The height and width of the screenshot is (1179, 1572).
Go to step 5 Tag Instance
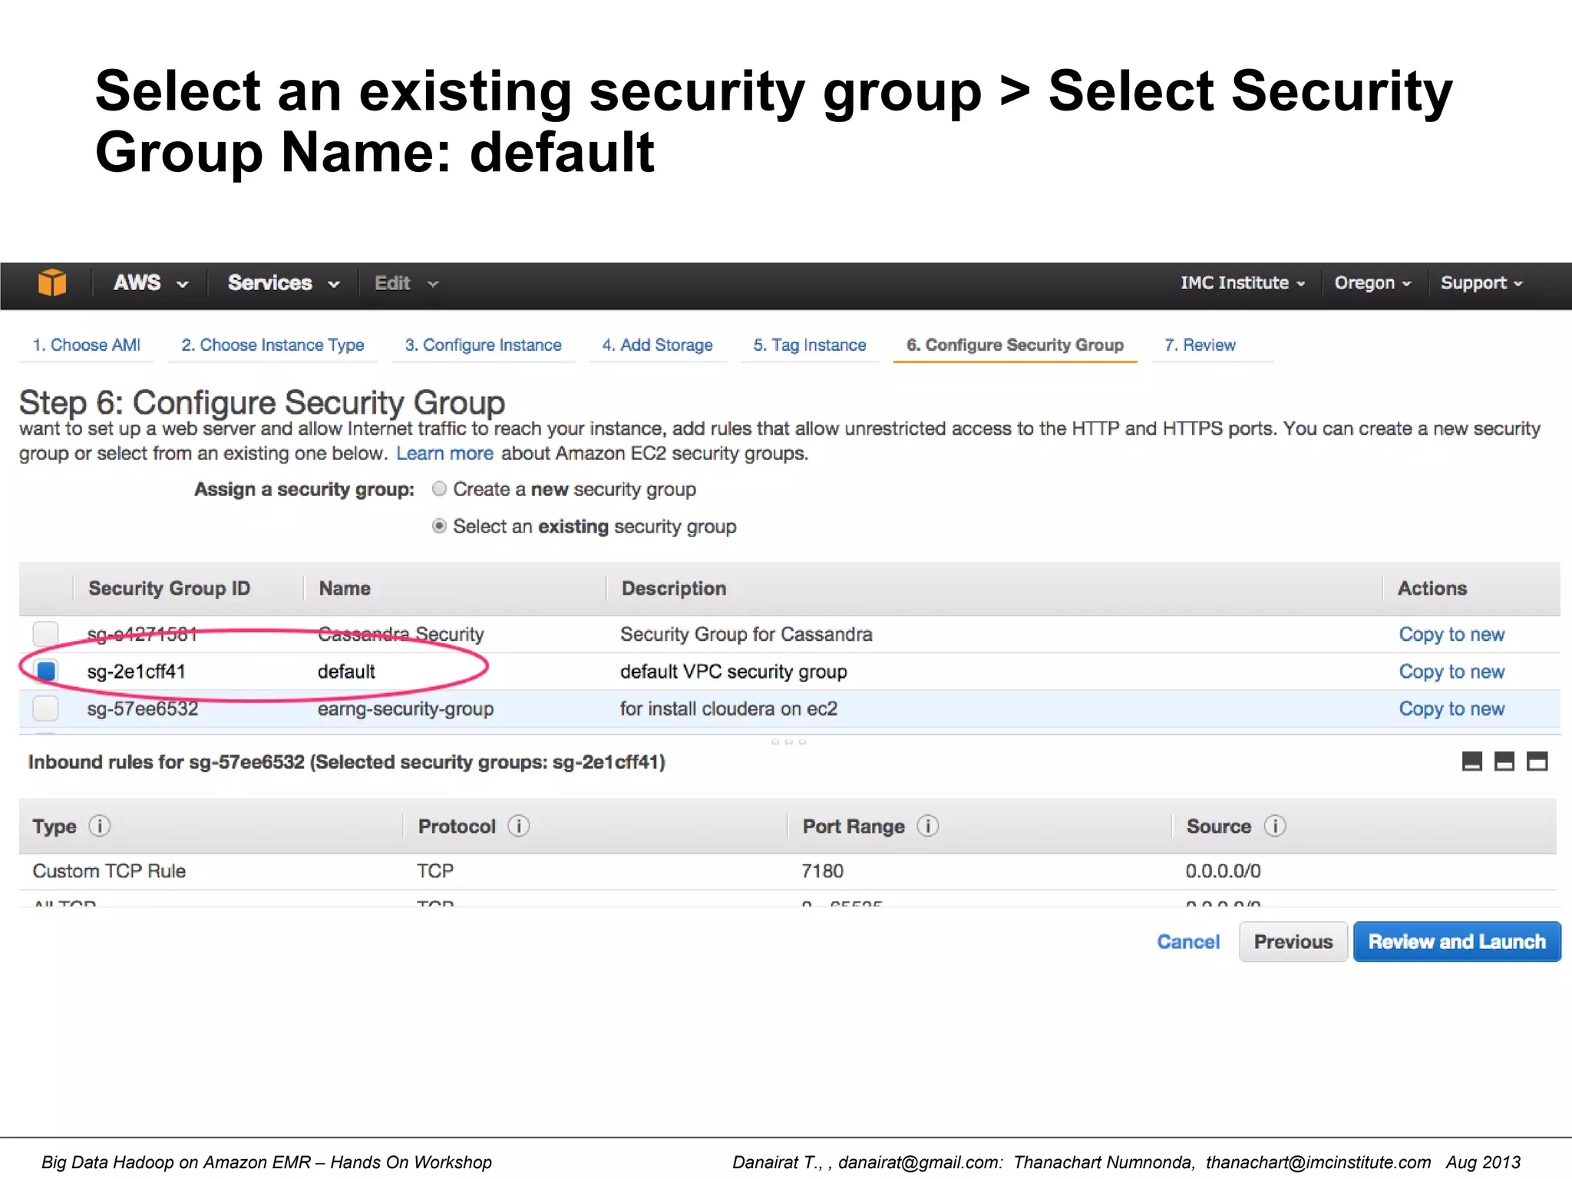809,345
